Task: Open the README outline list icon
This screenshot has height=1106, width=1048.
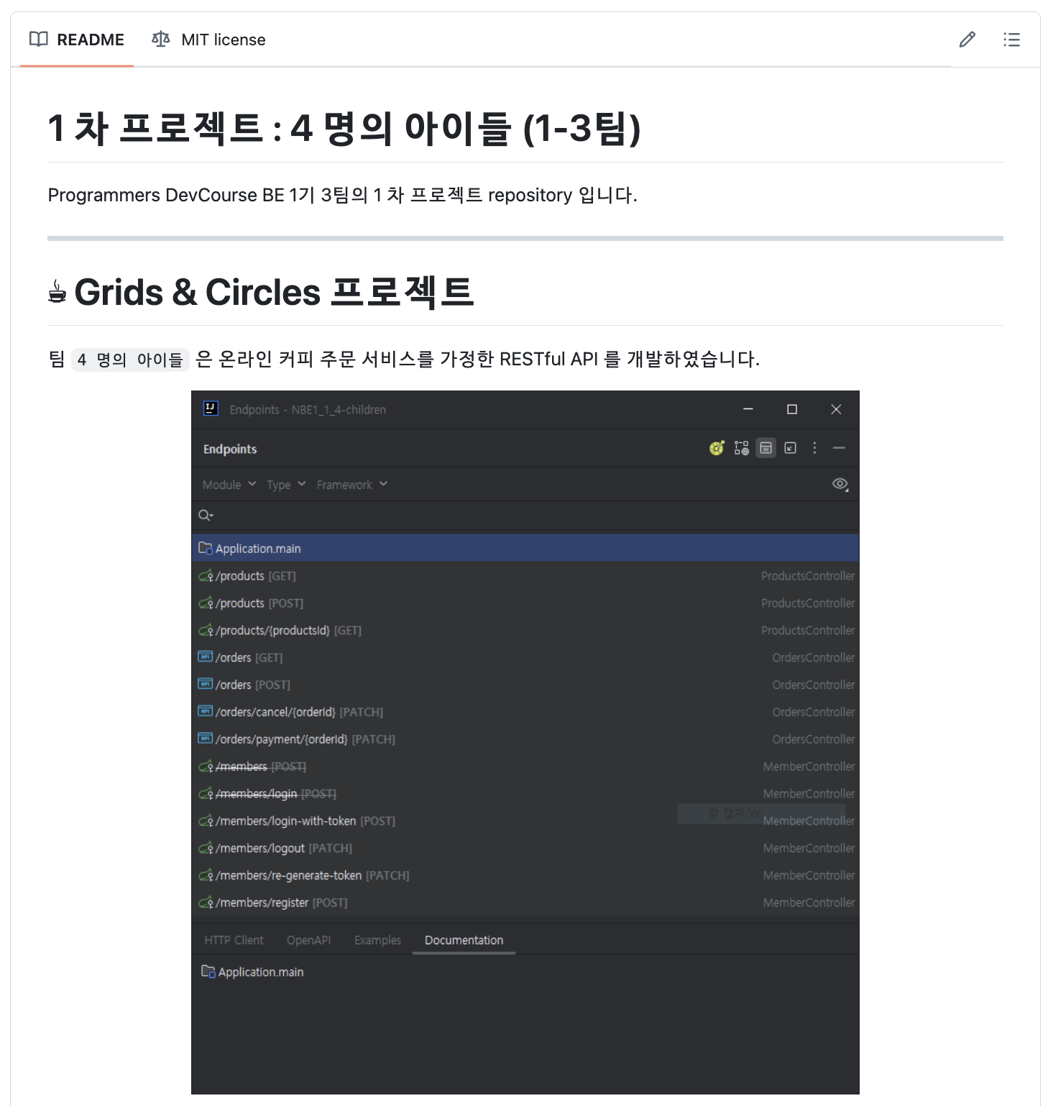Action: click(1011, 40)
